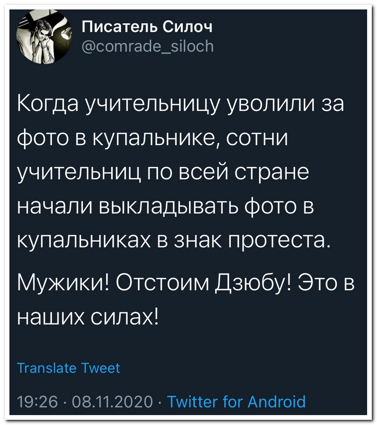The image size is (377, 425).
Task: Open the Twitter for Android source link
Action: coord(237,401)
